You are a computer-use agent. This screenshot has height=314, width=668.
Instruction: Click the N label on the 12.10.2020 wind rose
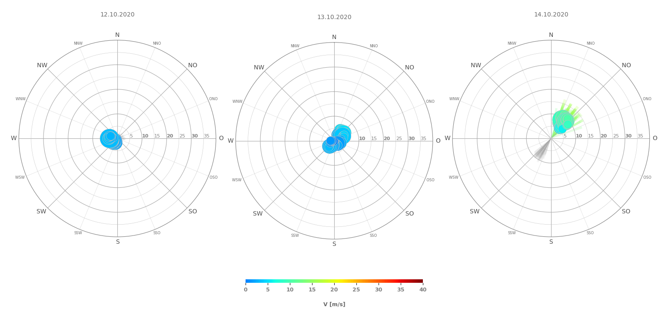117,35
